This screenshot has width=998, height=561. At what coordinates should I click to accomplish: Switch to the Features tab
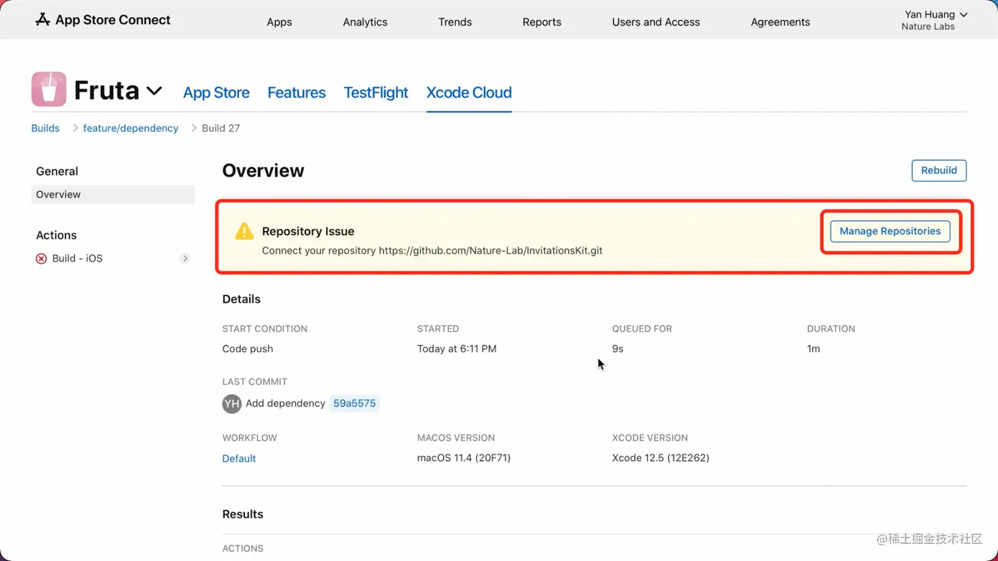click(296, 92)
